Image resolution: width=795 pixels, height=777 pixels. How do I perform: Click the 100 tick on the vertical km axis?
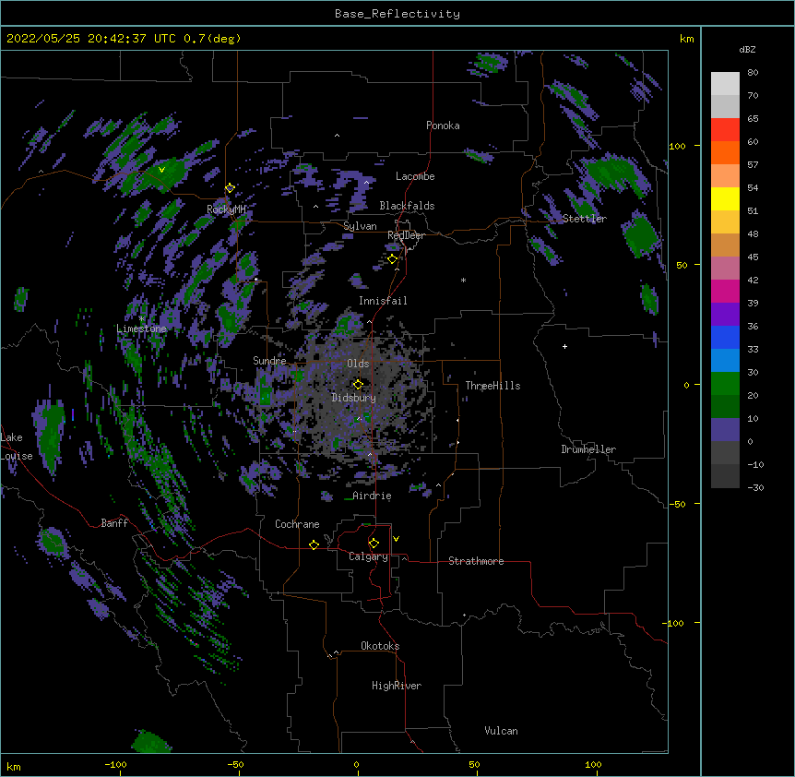[677, 146]
